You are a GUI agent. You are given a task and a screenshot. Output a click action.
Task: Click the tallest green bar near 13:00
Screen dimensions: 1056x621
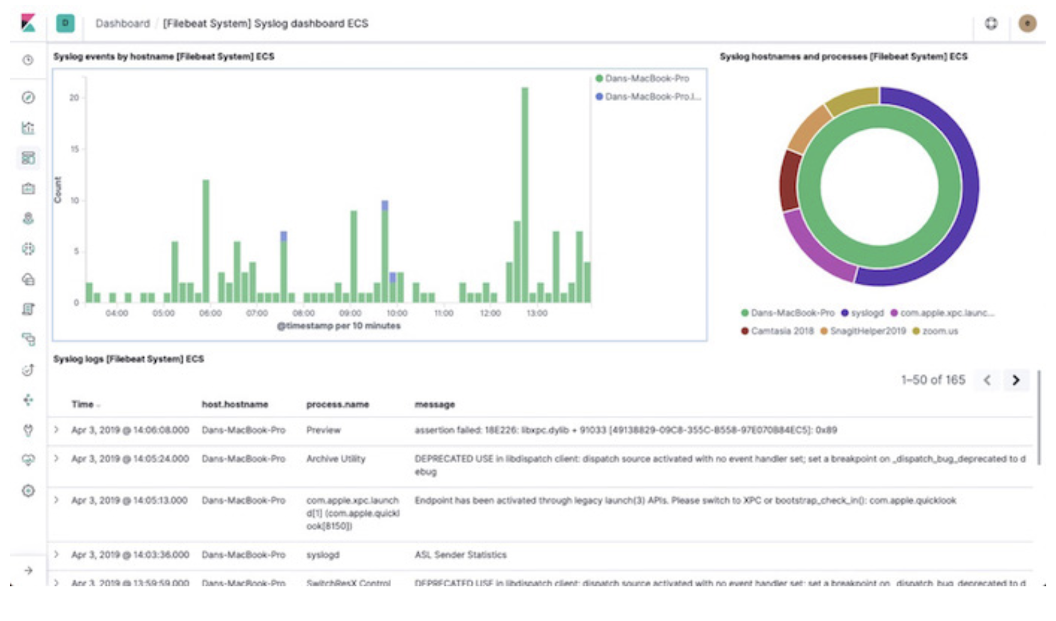[x=525, y=195]
